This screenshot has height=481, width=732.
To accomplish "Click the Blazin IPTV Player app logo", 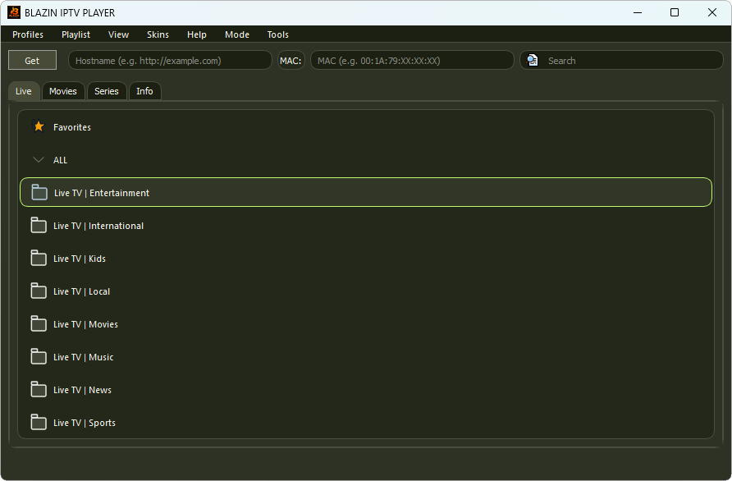I will [14, 12].
